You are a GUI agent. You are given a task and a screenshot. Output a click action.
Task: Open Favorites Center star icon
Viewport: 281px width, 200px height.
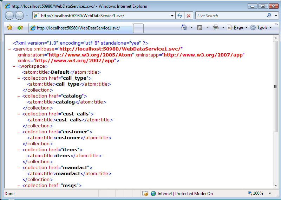(x=10, y=27)
